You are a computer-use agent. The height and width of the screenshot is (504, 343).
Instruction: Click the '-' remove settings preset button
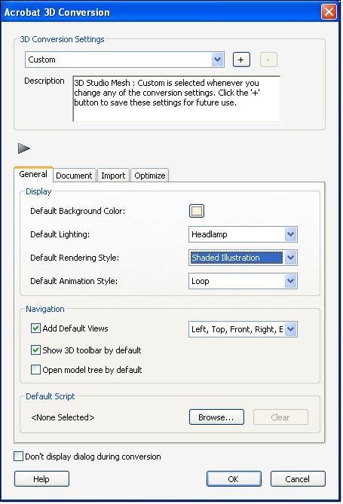pos(268,60)
